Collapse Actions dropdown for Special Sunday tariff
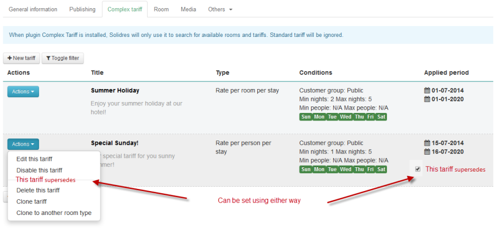 tap(23, 144)
